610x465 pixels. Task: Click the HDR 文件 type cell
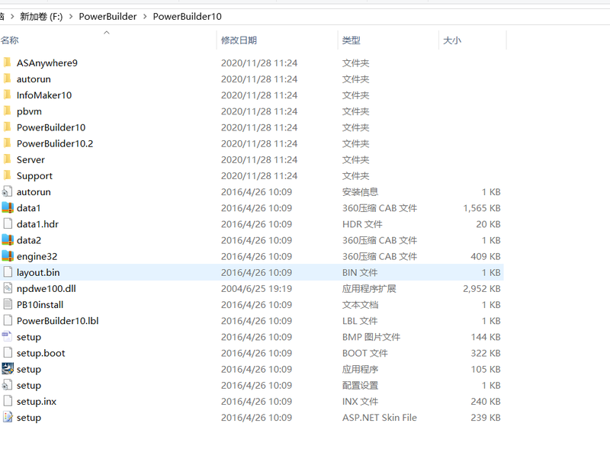coord(362,224)
